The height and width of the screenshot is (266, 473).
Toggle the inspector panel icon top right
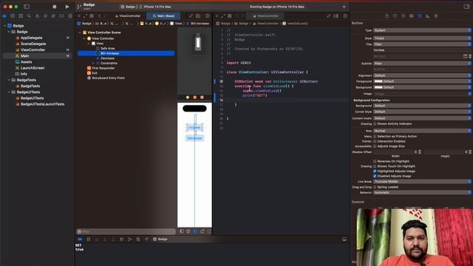(x=466, y=7)
